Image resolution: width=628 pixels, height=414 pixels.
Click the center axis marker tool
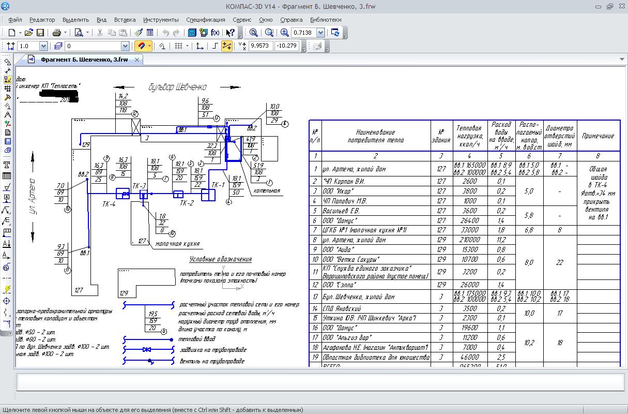coord(7,301)
